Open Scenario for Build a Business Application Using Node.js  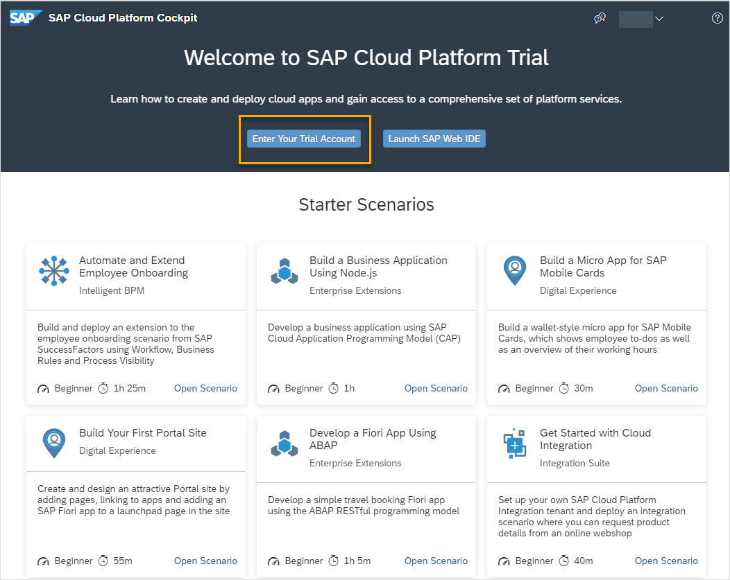point(436,388)
